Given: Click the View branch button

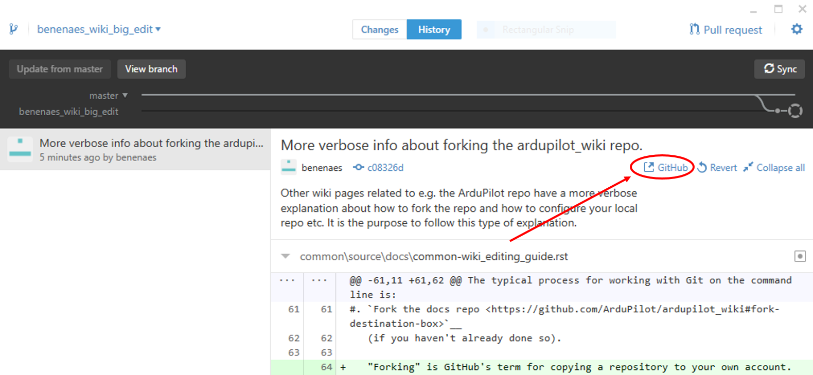Looking at the screenshot, I should pyautogui.click(x=151, y=69).
